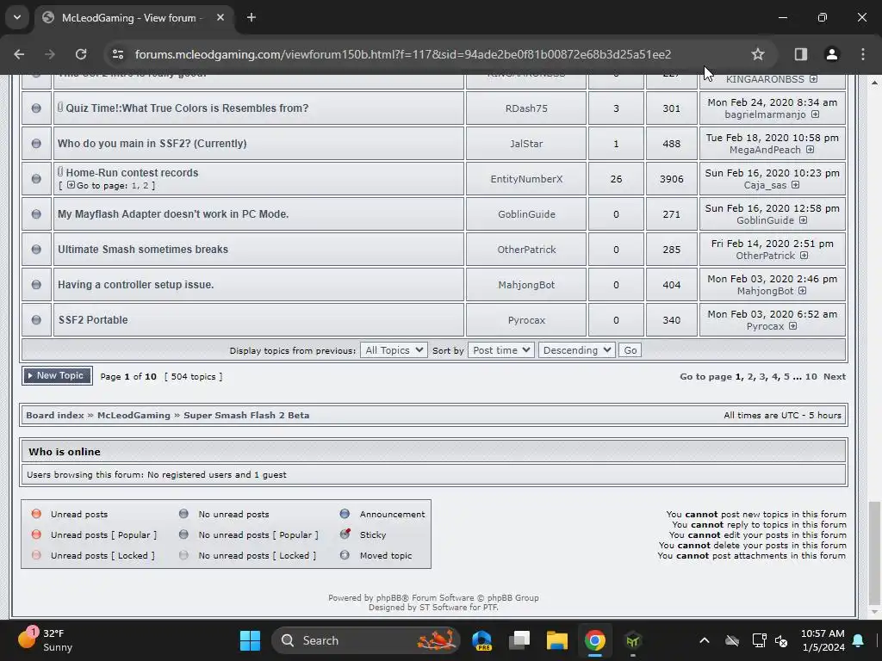The width and height of the screenshot is (882, 661).
Task: Show hidden system tray icons
Action: 705,640
